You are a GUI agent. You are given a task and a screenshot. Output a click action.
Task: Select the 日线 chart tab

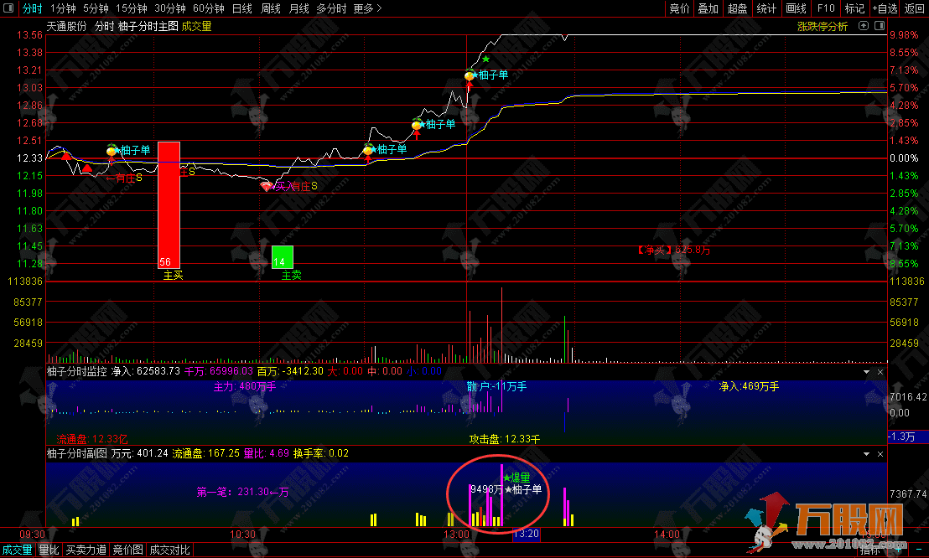click(x=241, y=8)
